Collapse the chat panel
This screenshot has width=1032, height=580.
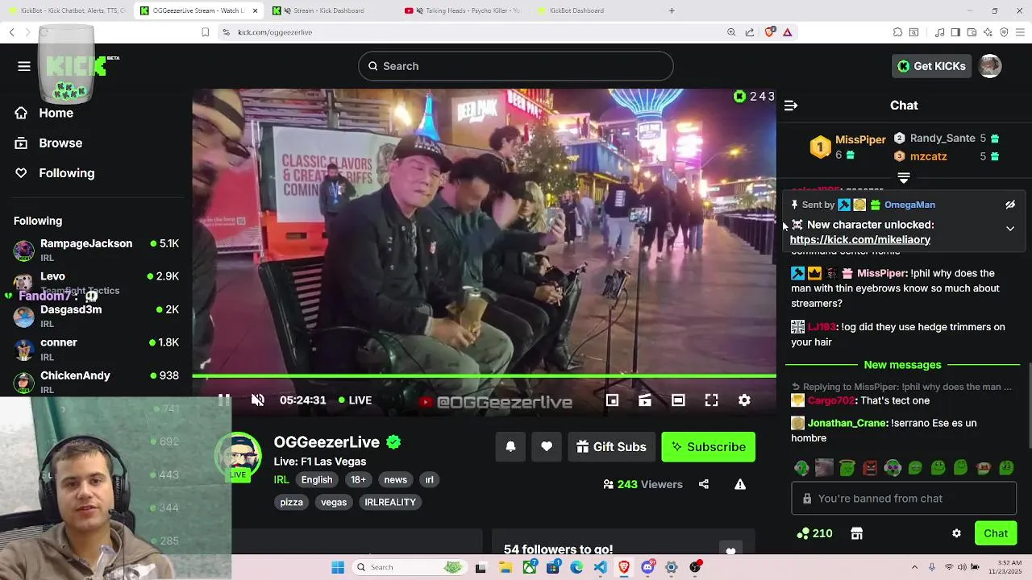tap(791, 106)
